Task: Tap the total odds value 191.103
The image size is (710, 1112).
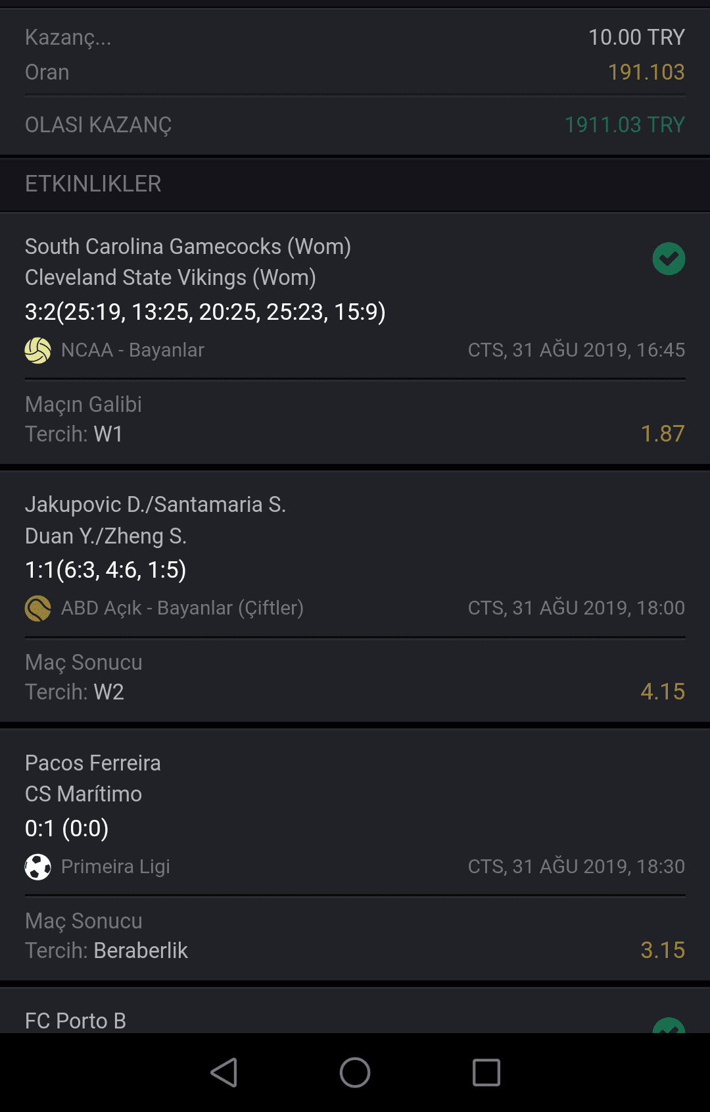Action: pyautogui.click(x=646, y=72)
